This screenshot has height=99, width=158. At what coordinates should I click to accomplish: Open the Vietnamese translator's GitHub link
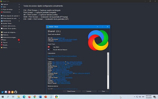(61, 75)
